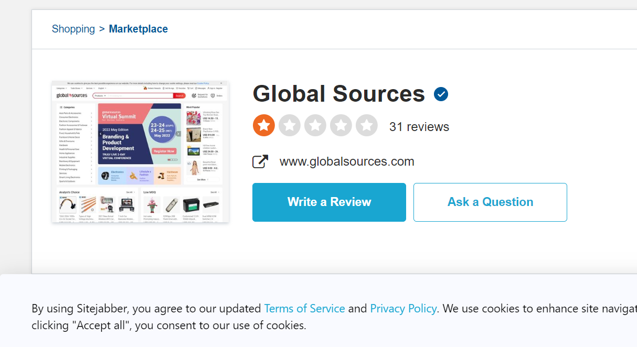Click the Ask a Question button
The image size is (637, 347).
pyautogui.click(x=490, y=202)
